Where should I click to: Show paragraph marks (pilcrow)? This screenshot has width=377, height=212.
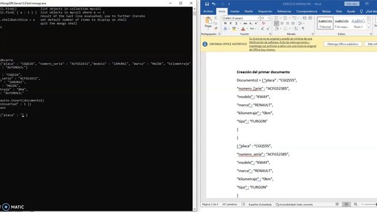(x=303, y=29)
